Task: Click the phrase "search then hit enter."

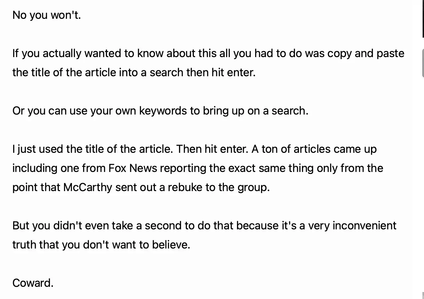Action: pos(203,73)
